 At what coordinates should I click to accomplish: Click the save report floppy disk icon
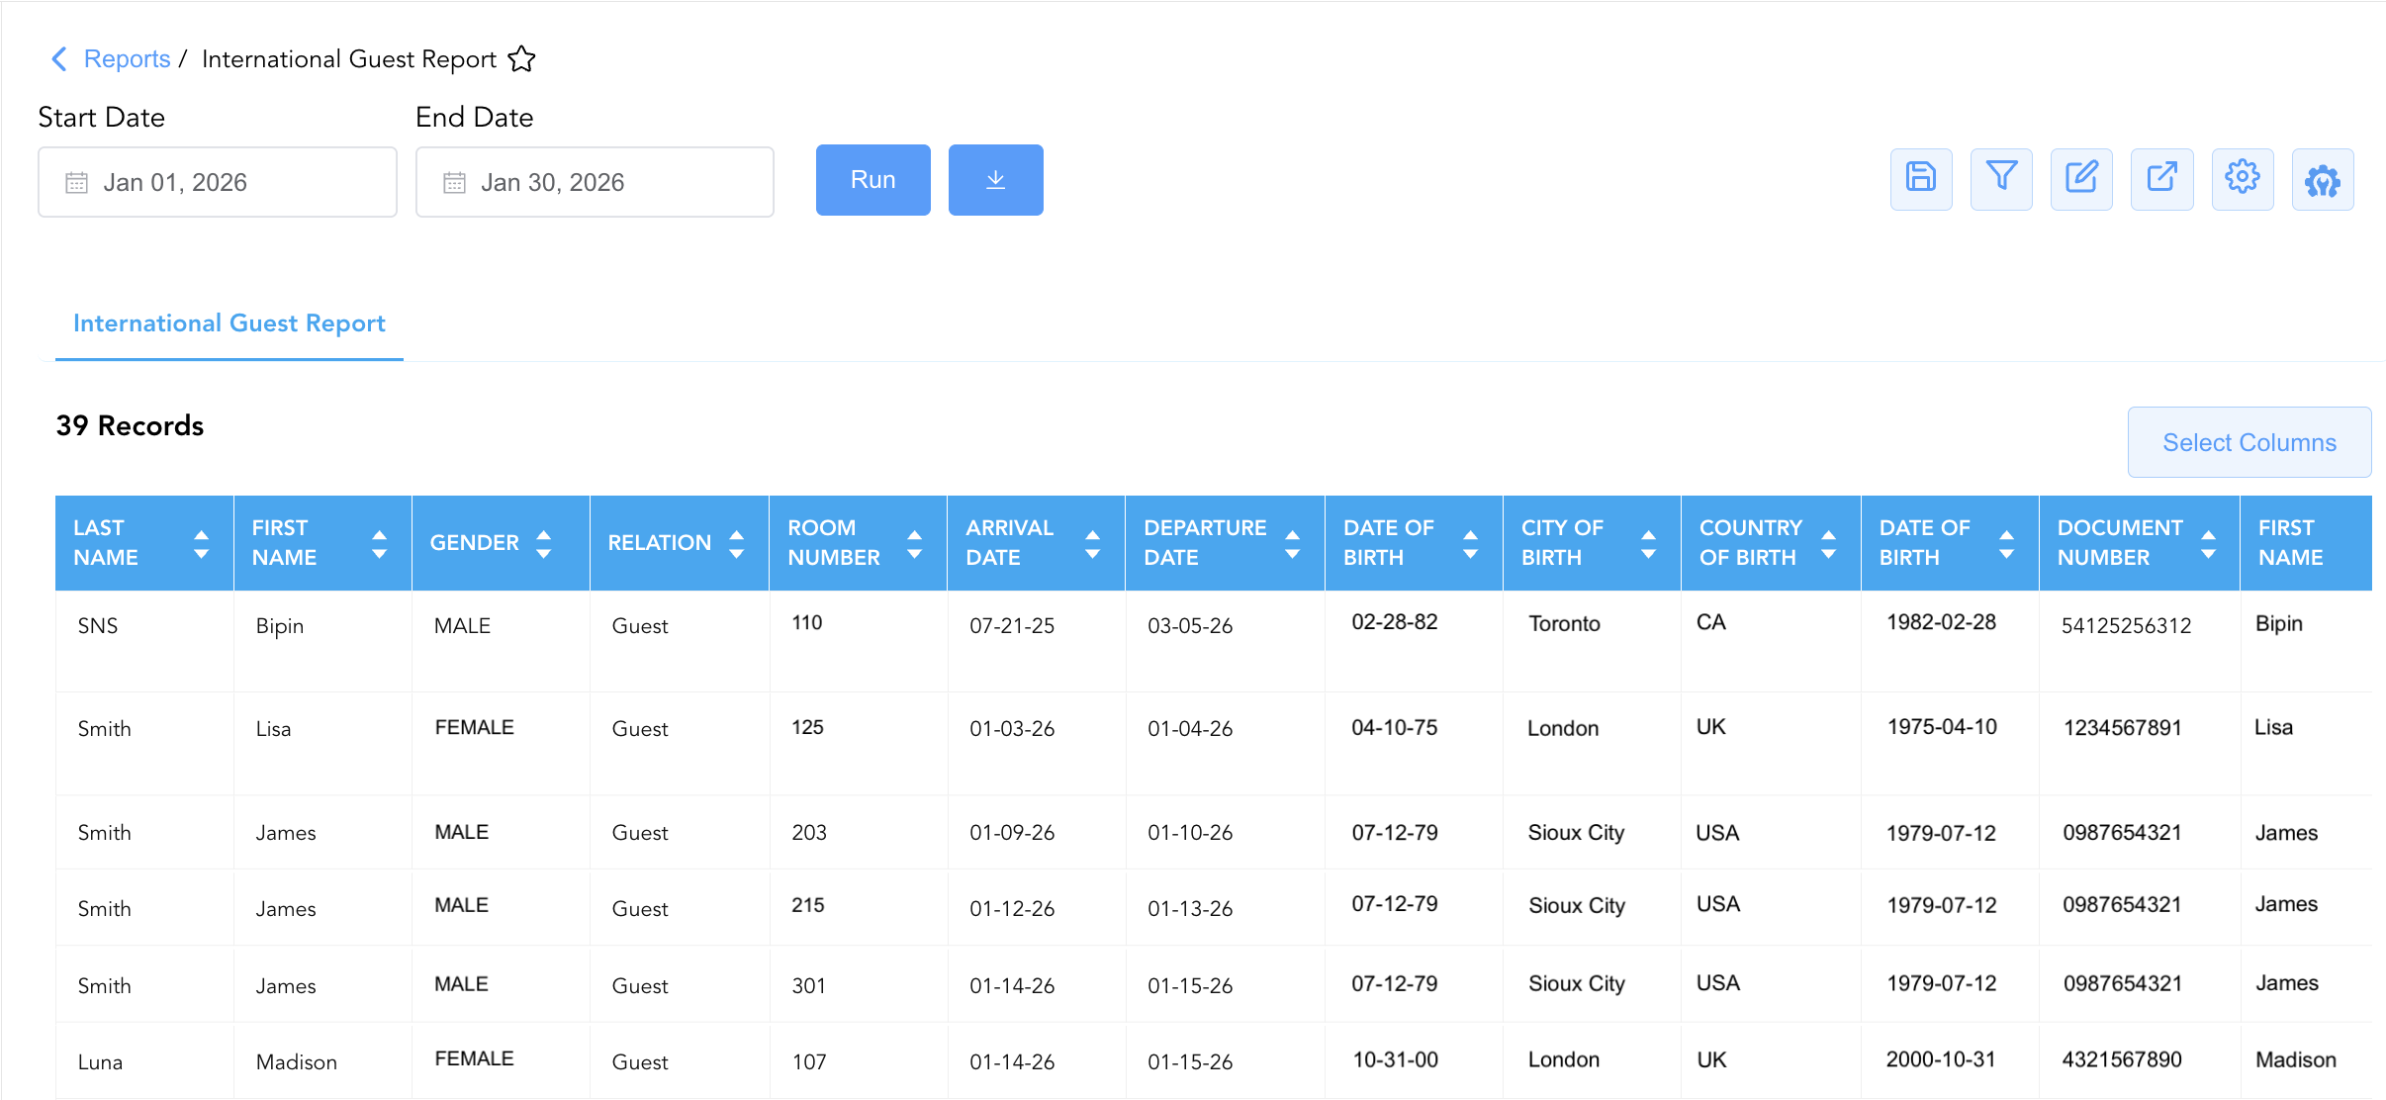1921,179
